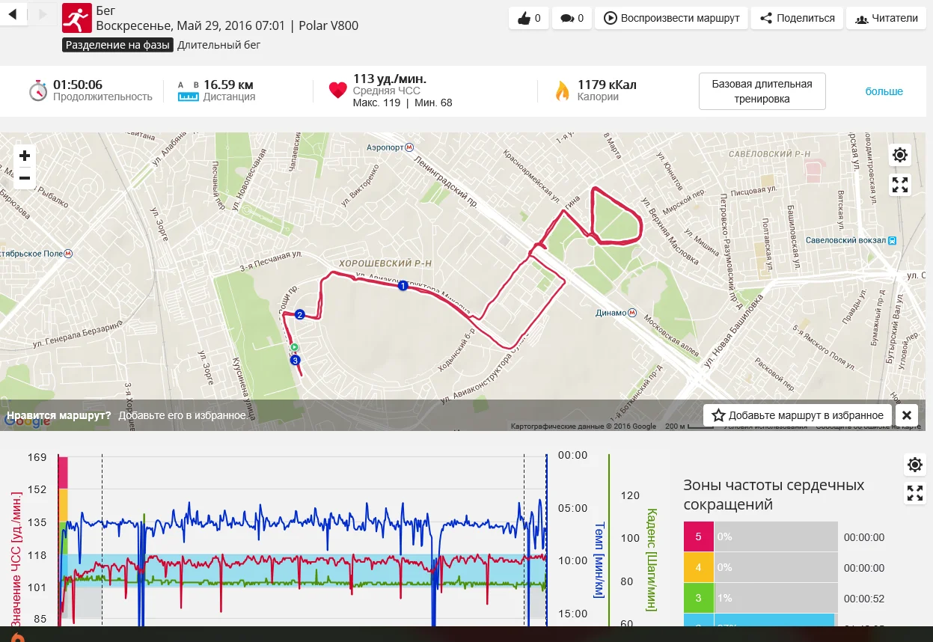Click Воспроизвести маршрут playback button
This screenshot has height=642, width=933.
pyautogui.click(x=672, y=18)
